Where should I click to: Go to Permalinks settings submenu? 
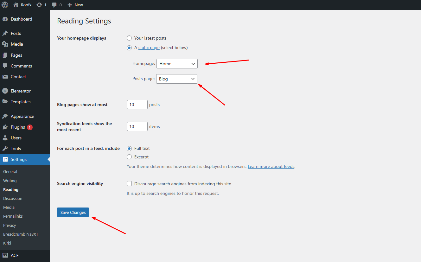[x=13, y=216]
